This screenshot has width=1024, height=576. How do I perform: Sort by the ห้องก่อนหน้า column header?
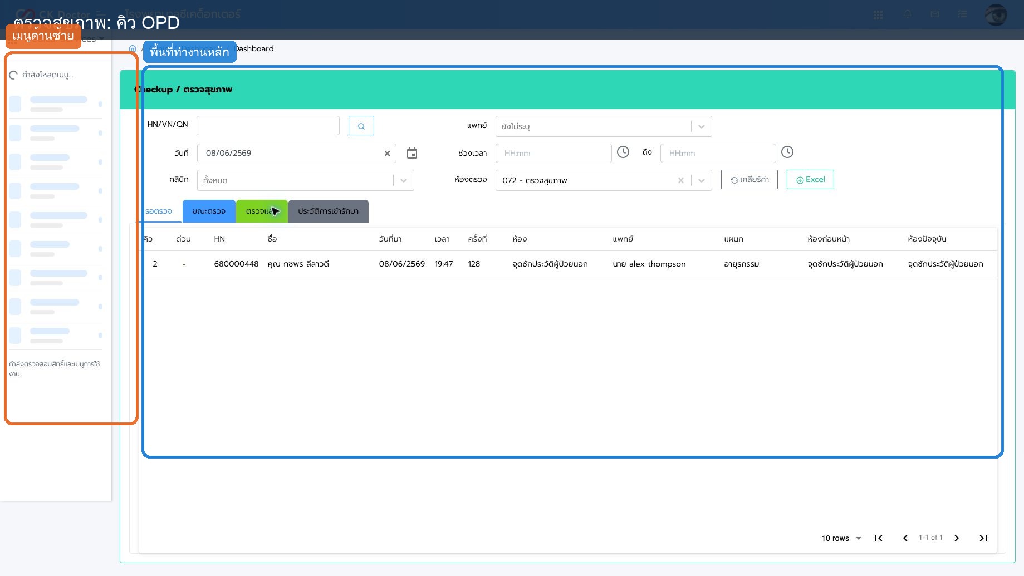pyautogui.click(x=829, y=239)
